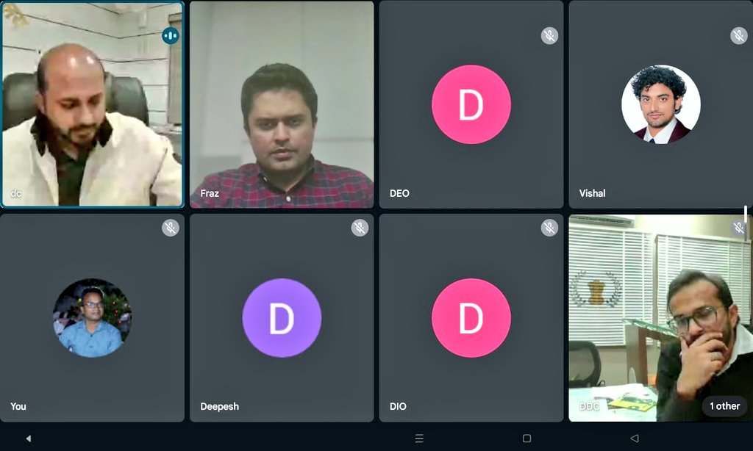This screenshot has width=753, height=451.
Task: Click the purple D avatar of Deepesh
Action: pyautogui.click(x=282, y=317)
